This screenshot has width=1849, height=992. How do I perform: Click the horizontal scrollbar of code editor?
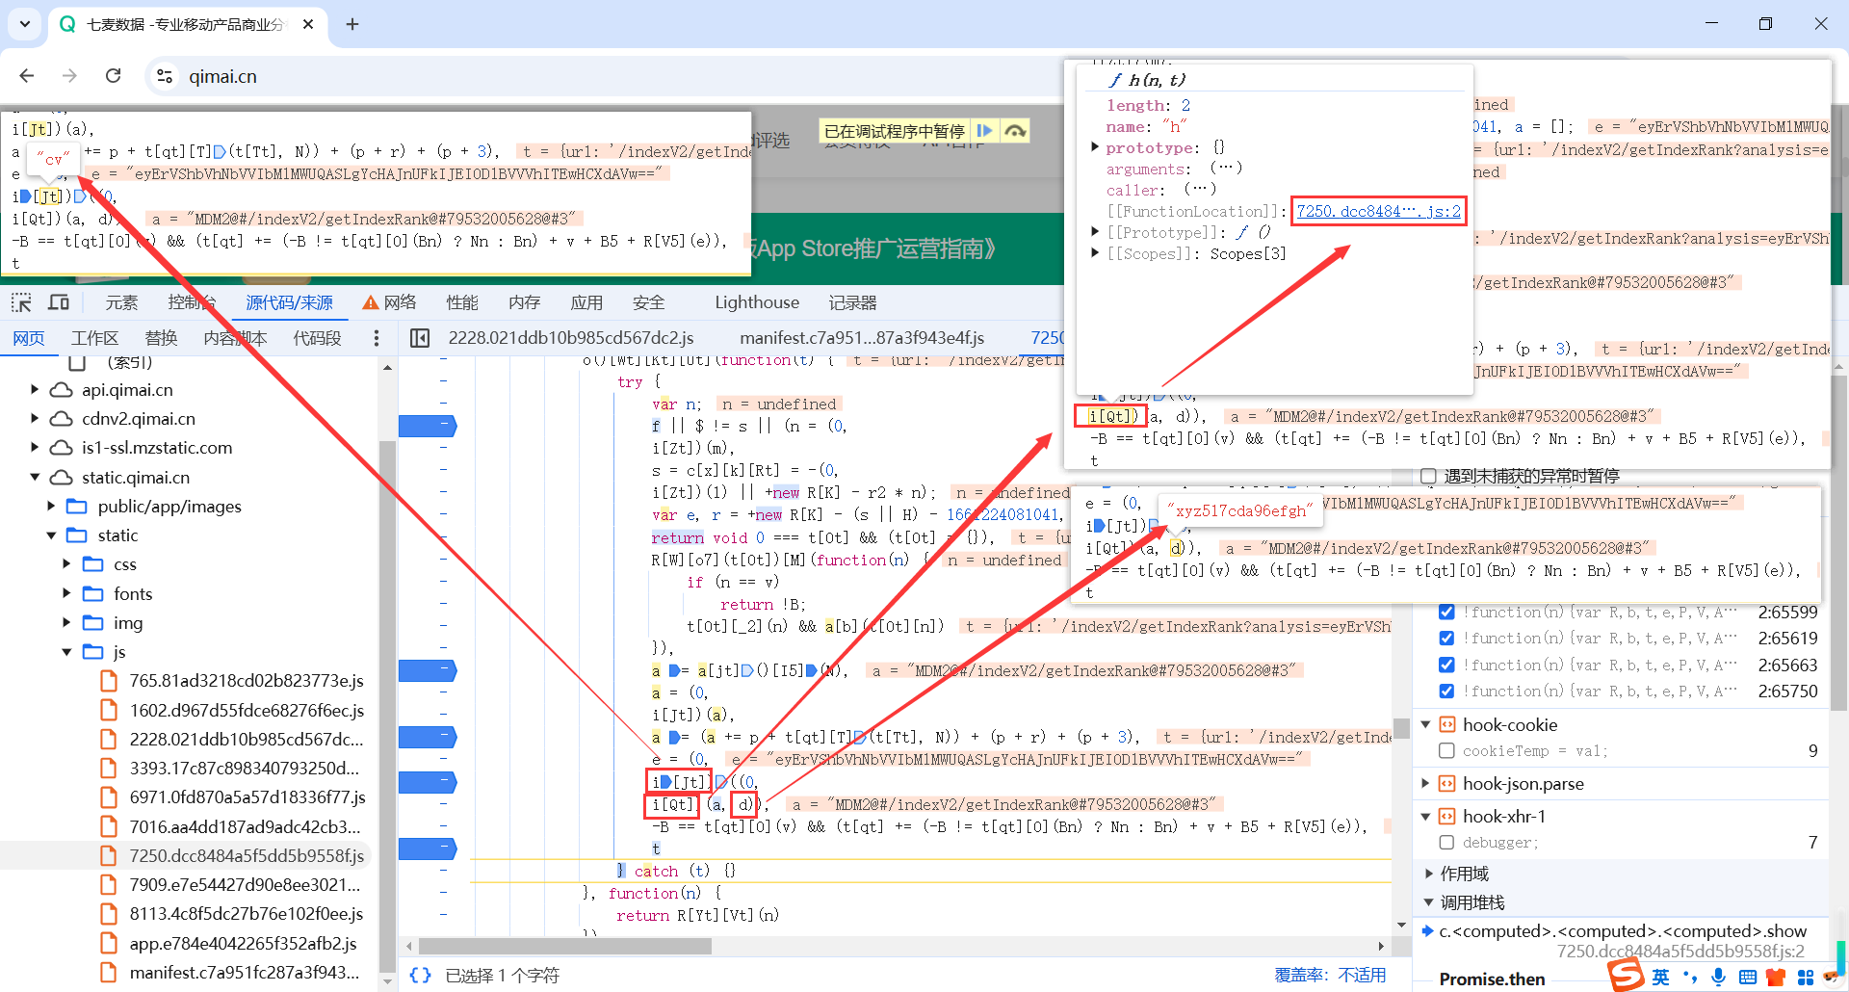pyautogui.click(x=565, y=946)
